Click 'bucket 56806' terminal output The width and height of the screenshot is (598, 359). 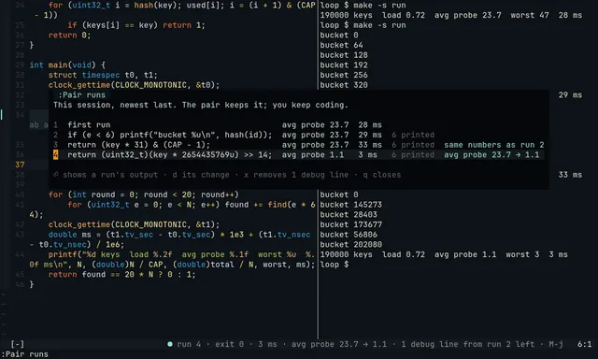point(349,235)
